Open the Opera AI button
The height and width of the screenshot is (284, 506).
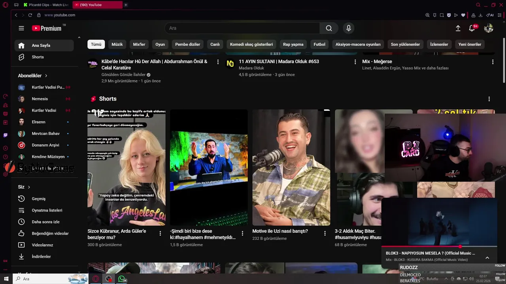pos(490,15)
